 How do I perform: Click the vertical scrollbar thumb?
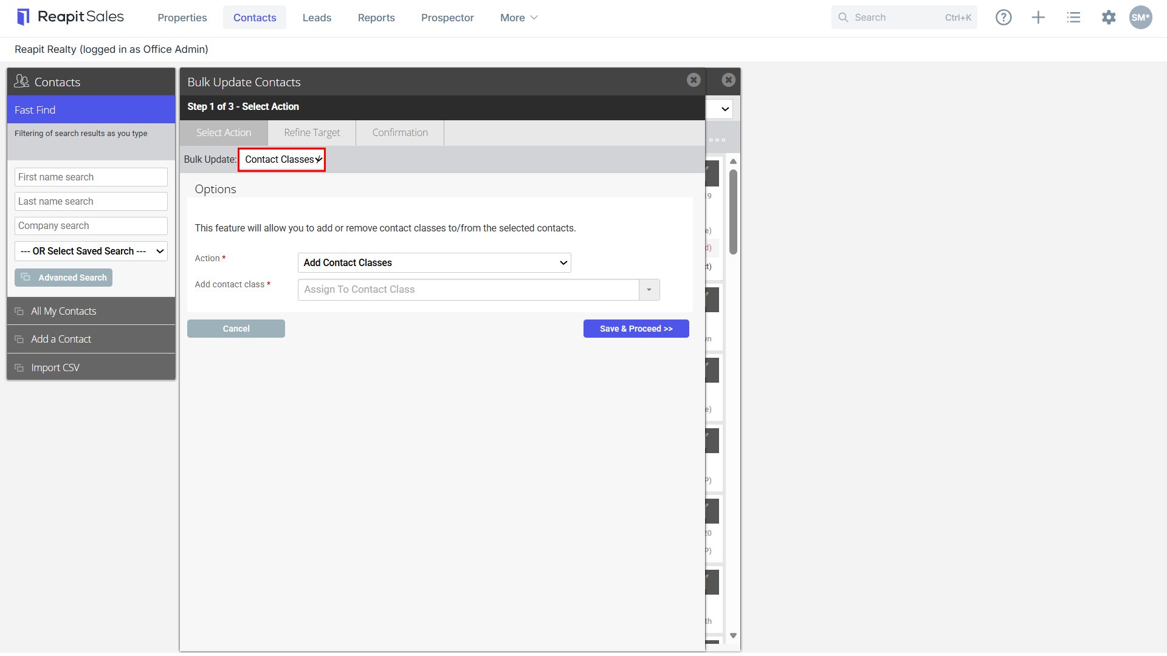(734, 211)
